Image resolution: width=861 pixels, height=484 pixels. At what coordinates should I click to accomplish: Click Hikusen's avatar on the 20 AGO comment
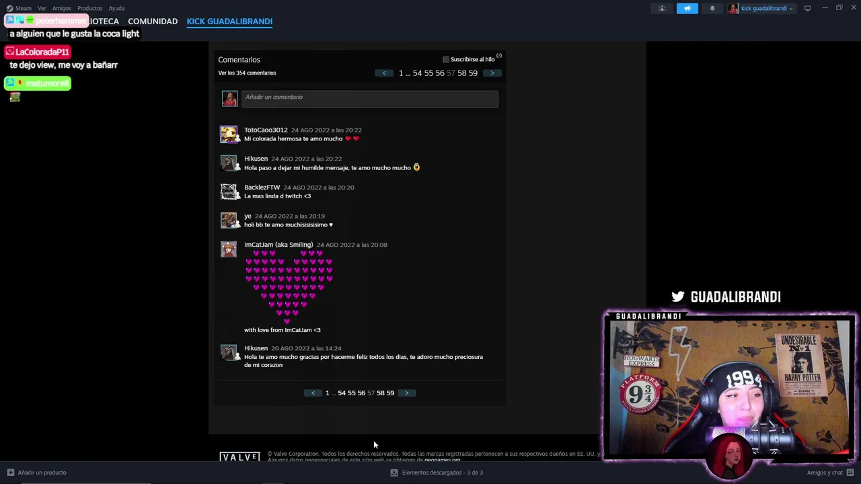(229, 353)
